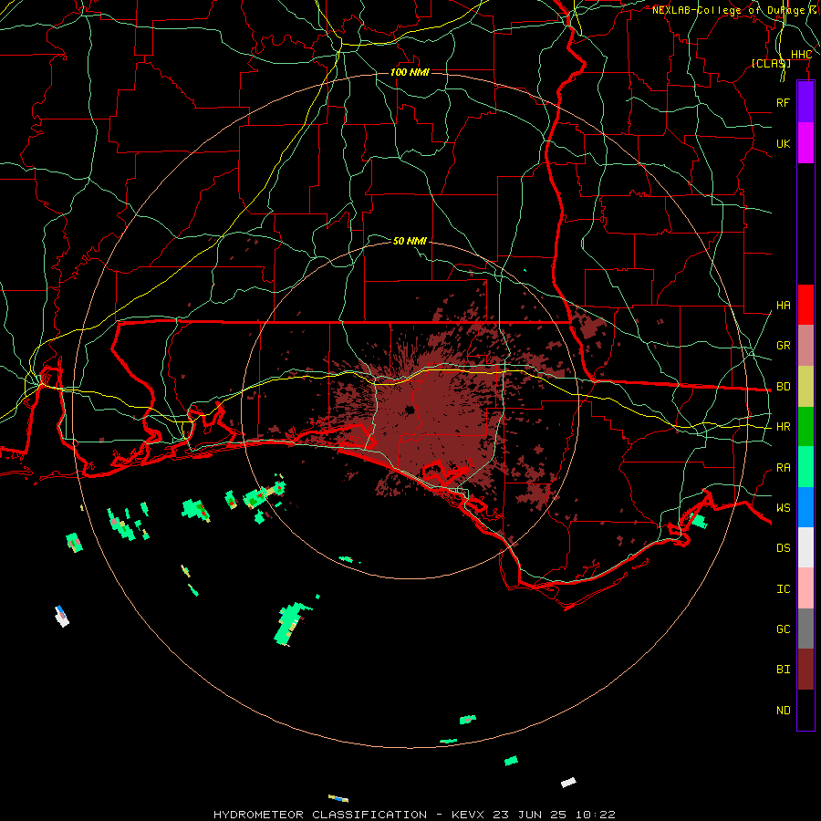
Task: Click the 'RA' legend label
Action: [783, 468]
